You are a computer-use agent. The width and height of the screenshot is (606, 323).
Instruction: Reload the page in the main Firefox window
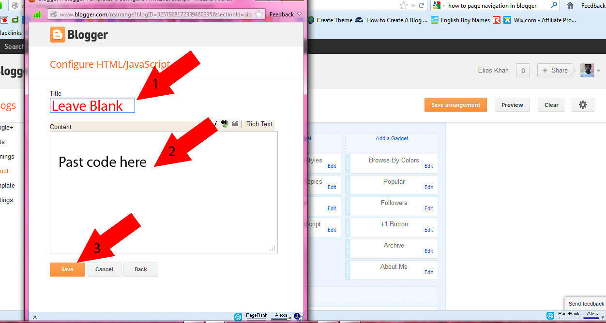point(422,6)
